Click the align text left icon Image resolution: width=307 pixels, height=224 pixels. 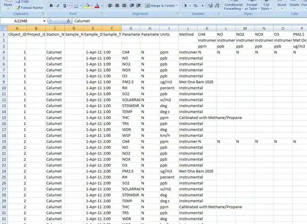point(110,6)
